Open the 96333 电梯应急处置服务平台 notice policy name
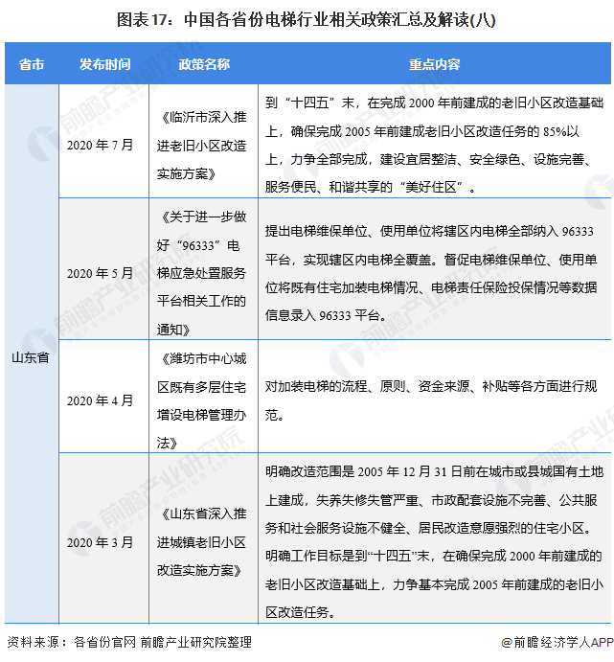This screenshot has width=614, height=662. coord(203,273)
